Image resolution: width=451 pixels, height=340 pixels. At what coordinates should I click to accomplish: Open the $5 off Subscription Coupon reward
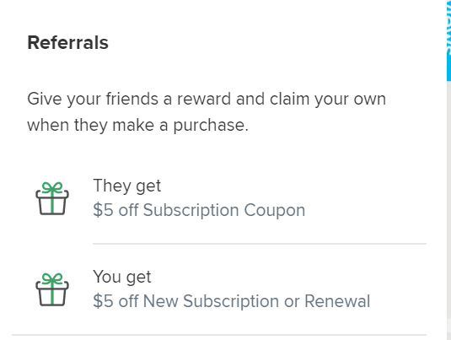click(x=199, y=210)
